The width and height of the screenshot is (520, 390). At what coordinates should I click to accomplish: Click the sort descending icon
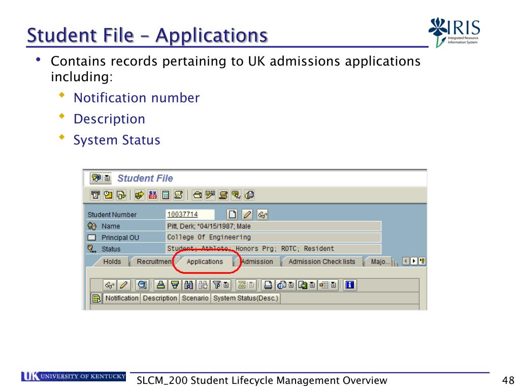175,285
